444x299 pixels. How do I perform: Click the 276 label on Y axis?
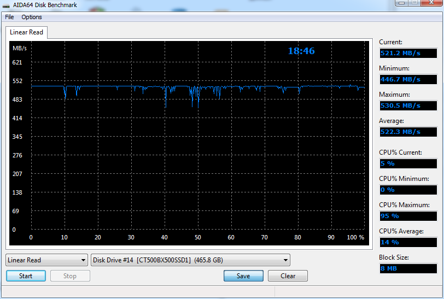click(x=17, y=155)
